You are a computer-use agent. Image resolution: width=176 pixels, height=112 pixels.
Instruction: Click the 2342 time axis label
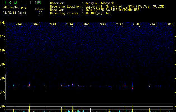tap(36, 24)
